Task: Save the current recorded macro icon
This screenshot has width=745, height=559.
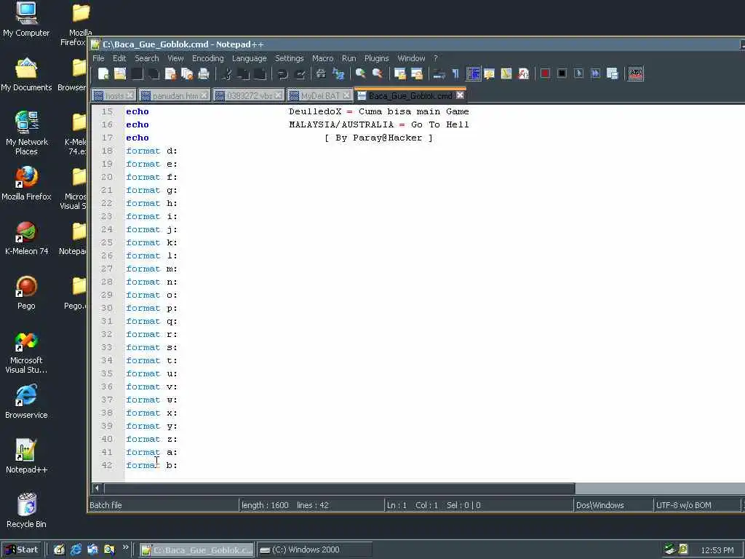Action: point(613,74)
